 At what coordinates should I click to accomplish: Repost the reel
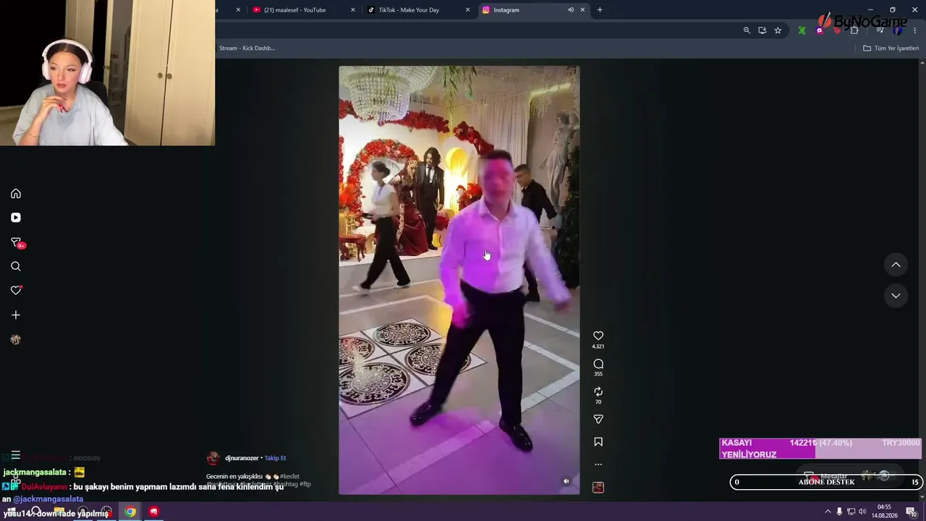tap(598, 391)
